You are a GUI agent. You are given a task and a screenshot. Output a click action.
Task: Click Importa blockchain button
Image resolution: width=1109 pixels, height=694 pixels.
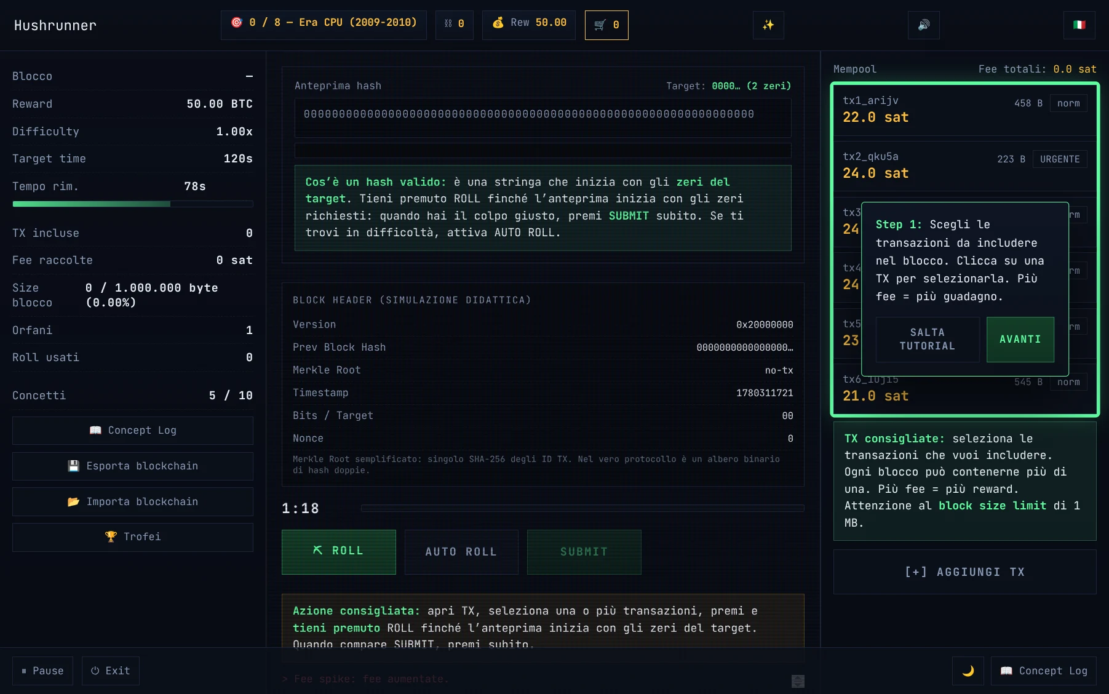click(133, 502)
